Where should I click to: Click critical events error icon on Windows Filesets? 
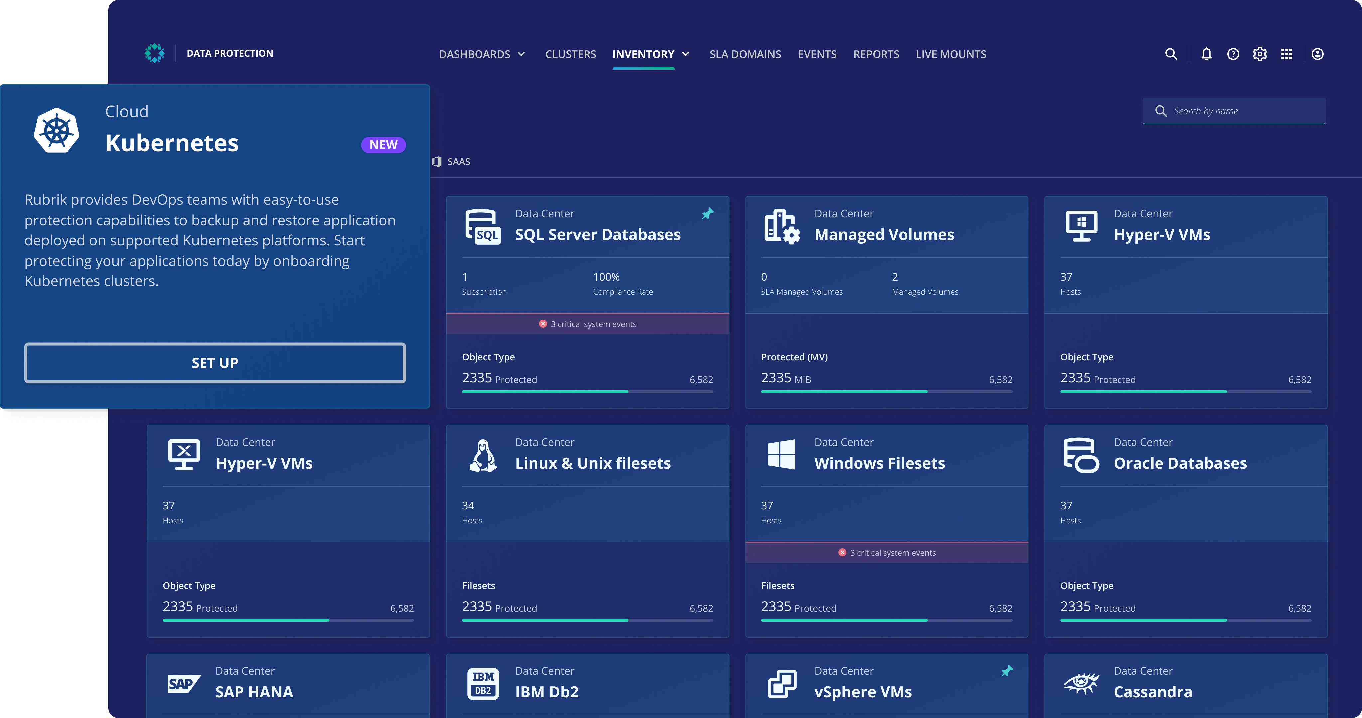[842, 552]
